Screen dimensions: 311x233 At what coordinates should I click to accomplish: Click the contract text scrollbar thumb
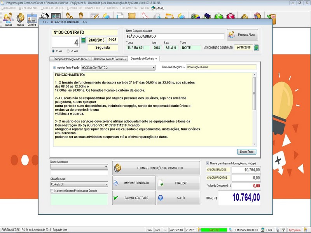coord(254,93)
